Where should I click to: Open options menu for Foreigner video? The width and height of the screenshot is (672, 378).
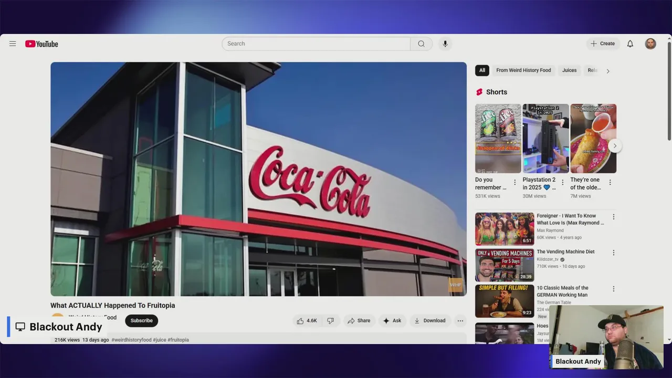pyautogui.click(x=613, y=217)
